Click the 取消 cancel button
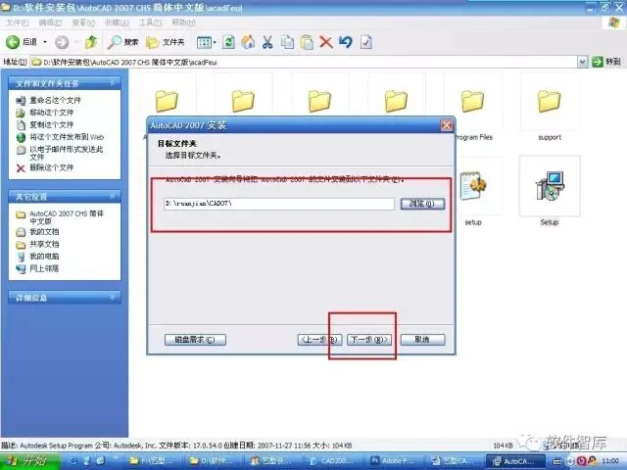 coord(422,340)
